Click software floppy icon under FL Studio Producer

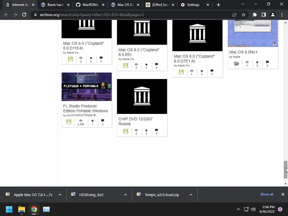(x=69, y=121)
